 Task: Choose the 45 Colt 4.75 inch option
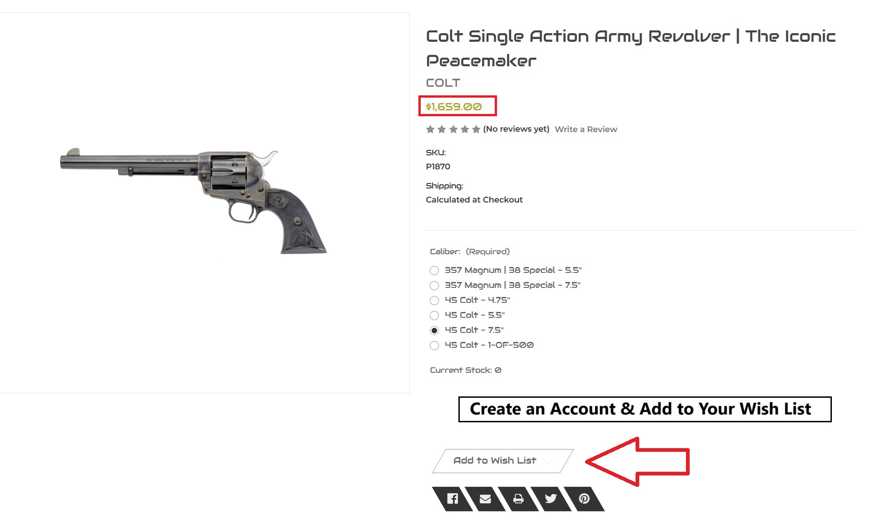click(x=434, y=300)
